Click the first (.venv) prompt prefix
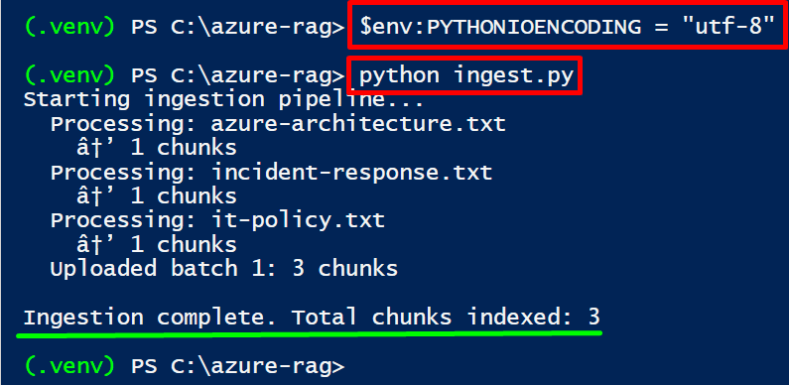Screen dimensions: 789x385 point(70,27)
